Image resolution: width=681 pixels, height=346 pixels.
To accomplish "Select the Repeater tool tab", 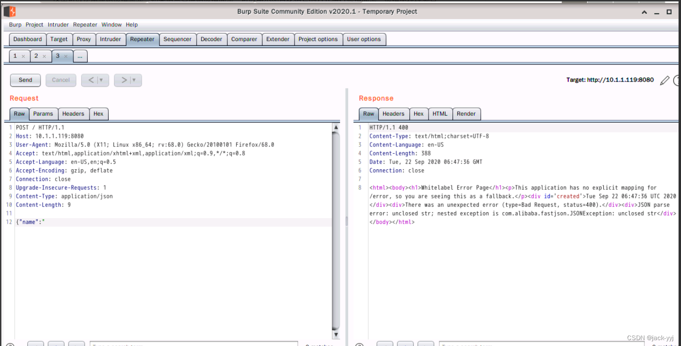I will (x=142, y=40).
